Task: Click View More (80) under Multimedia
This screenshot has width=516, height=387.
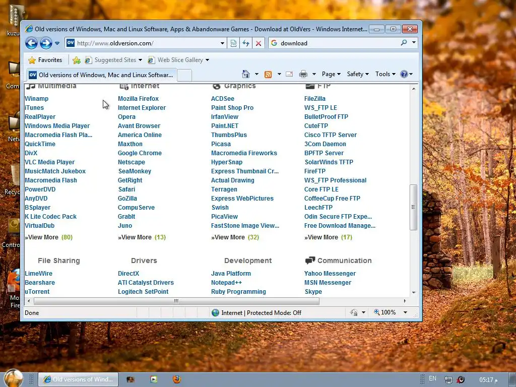Action: (49, 237)
